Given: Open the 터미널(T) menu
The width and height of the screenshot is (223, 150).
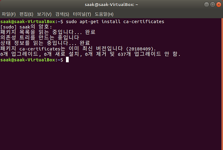Looking at the screenshot, I should click(82, 14).
